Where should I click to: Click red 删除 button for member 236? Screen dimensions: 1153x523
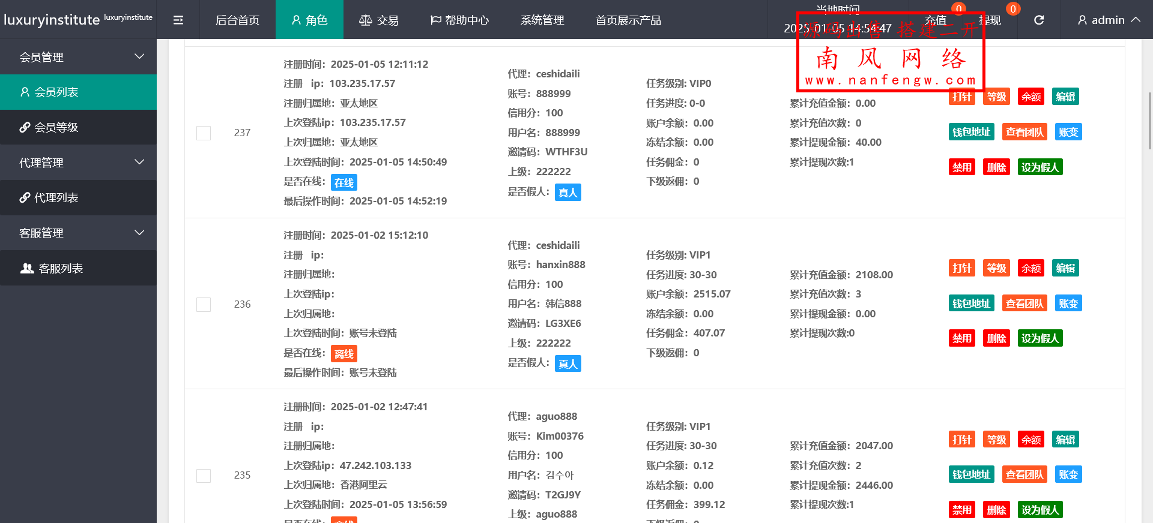996,338
